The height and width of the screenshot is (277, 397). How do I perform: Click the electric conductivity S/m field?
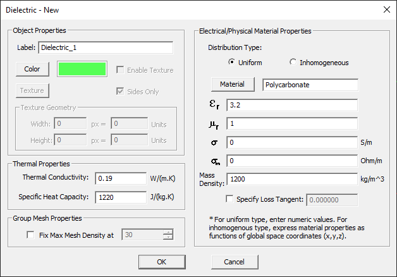(x=292, y=142)
